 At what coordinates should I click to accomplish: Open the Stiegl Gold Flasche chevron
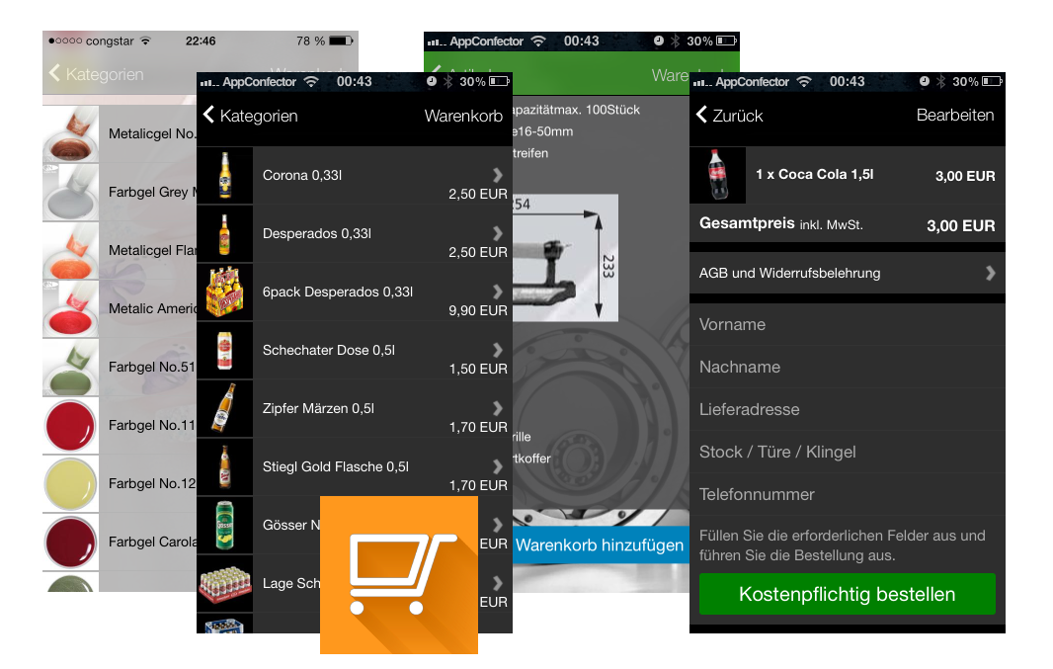pyautogui.click(x=498, y=466)
